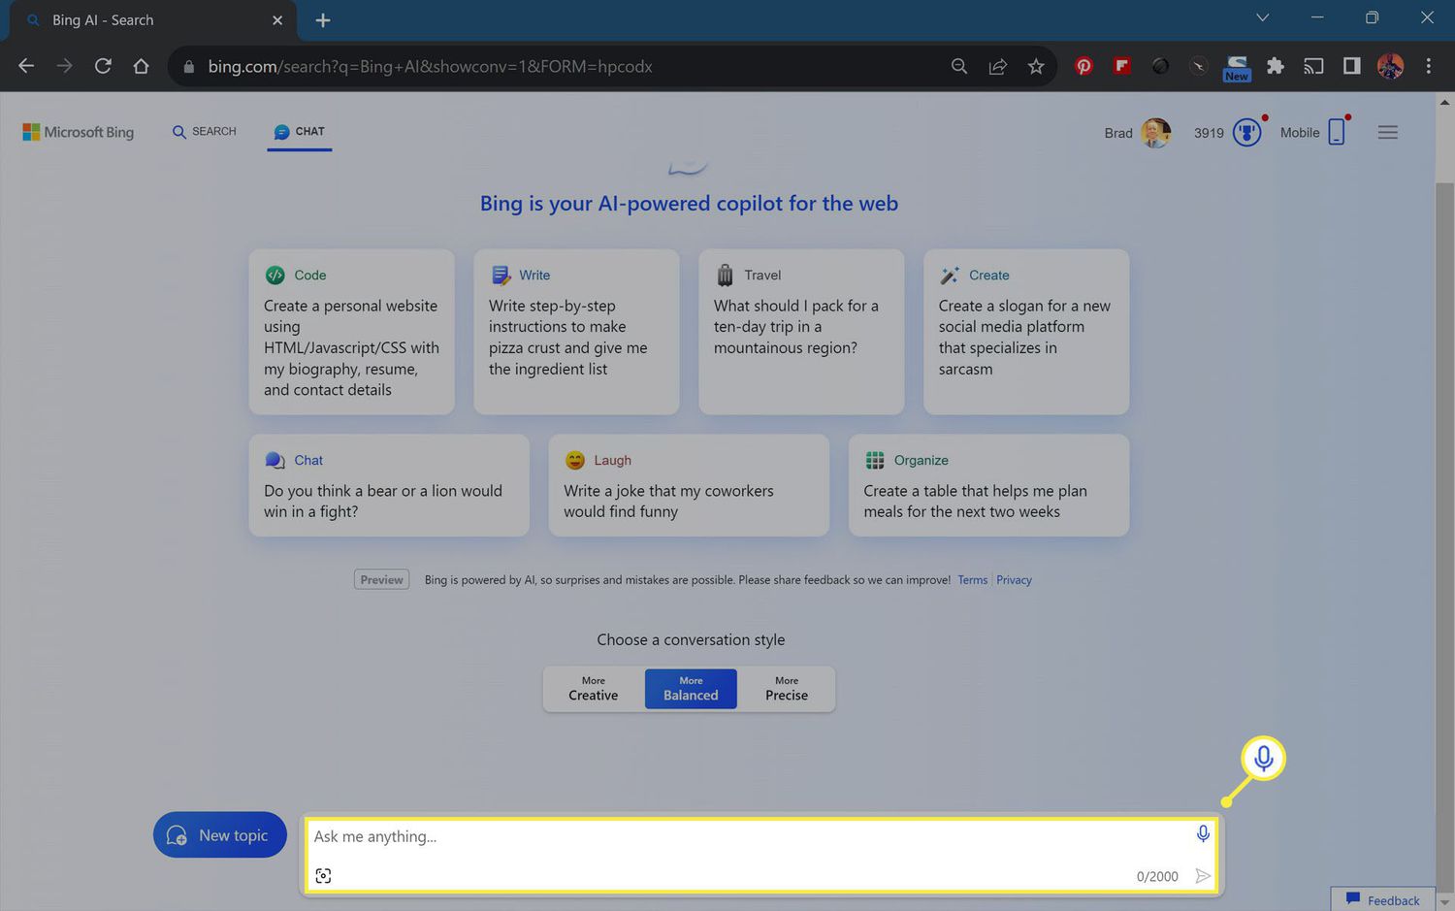
Task: Open the Pinterest extension icon
Action: [1083, 66]
